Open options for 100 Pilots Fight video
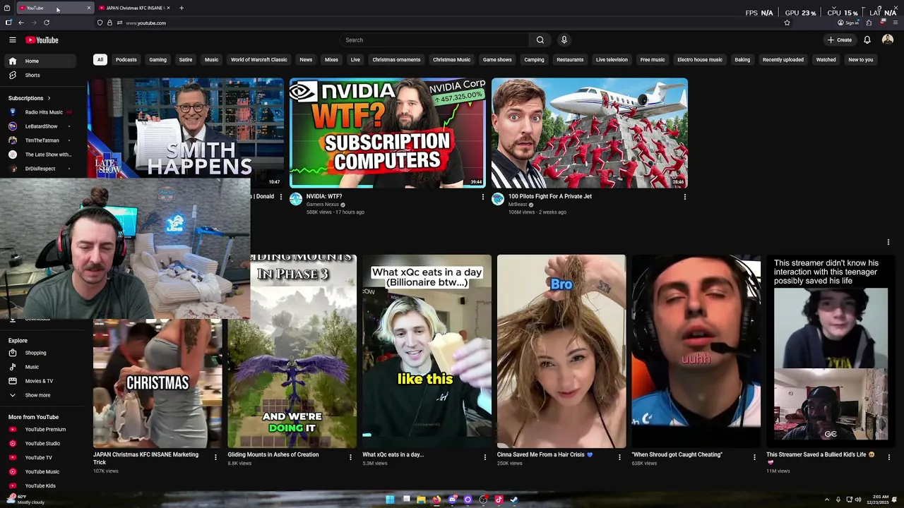Image resolution: width=904 pixels, height=508 pixels. pos(684,197)
